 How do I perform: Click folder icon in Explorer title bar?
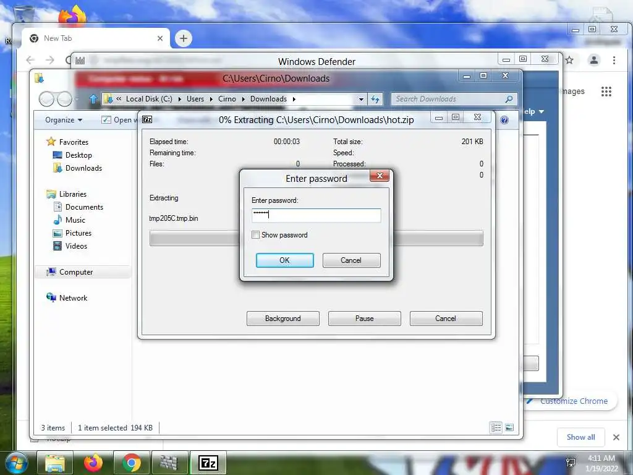[39, 78]
